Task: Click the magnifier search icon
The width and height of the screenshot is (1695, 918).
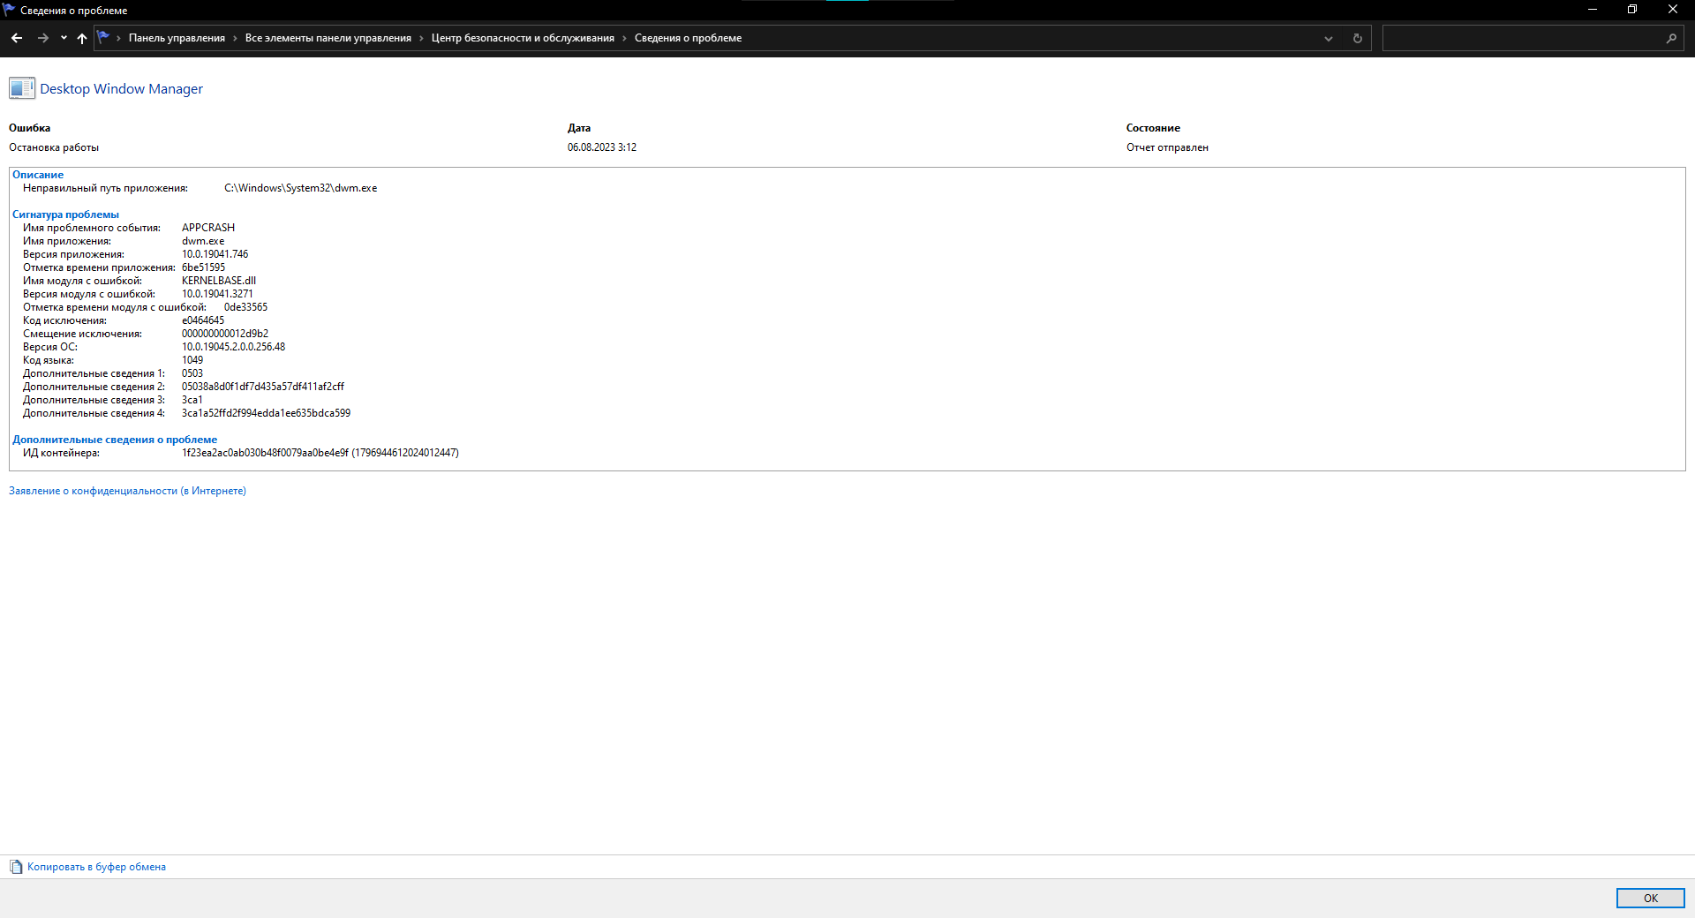Action: [1671, 38]
